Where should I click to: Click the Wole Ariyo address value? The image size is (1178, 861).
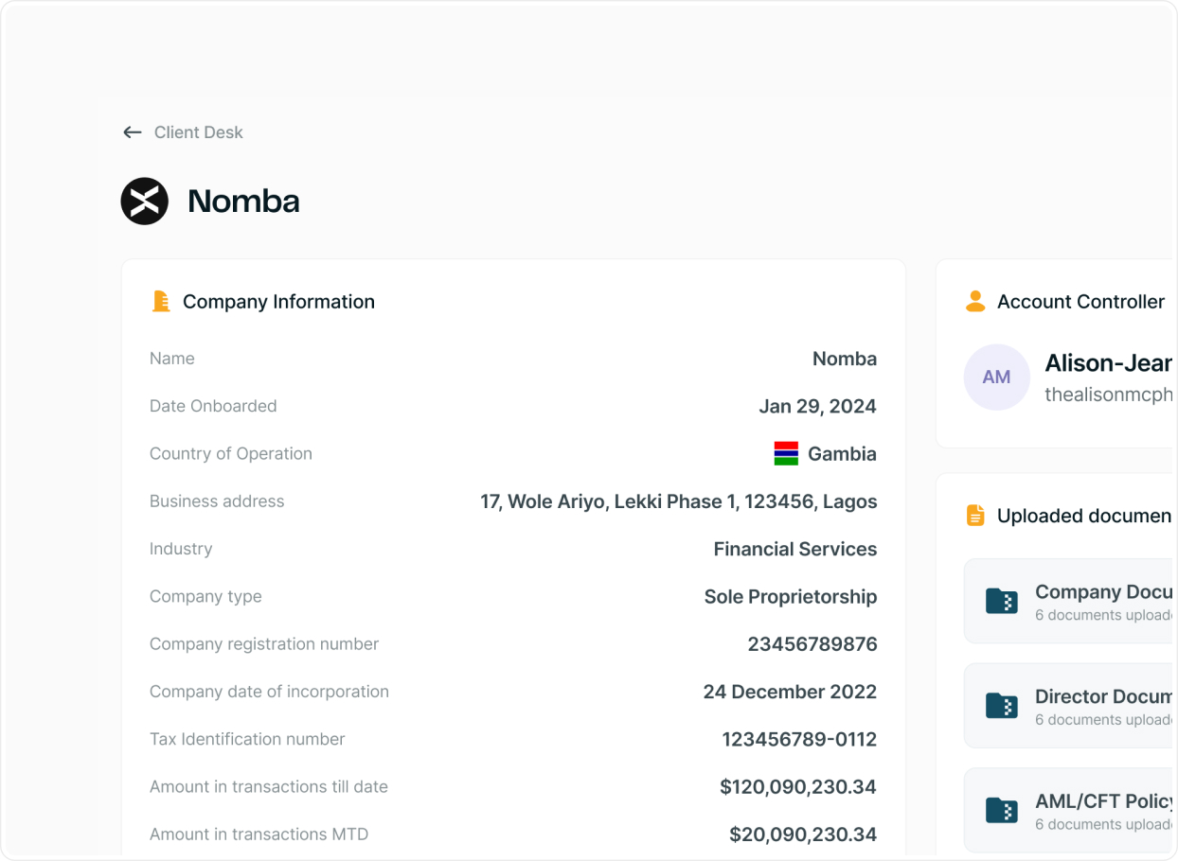click(x=679, y=501)
